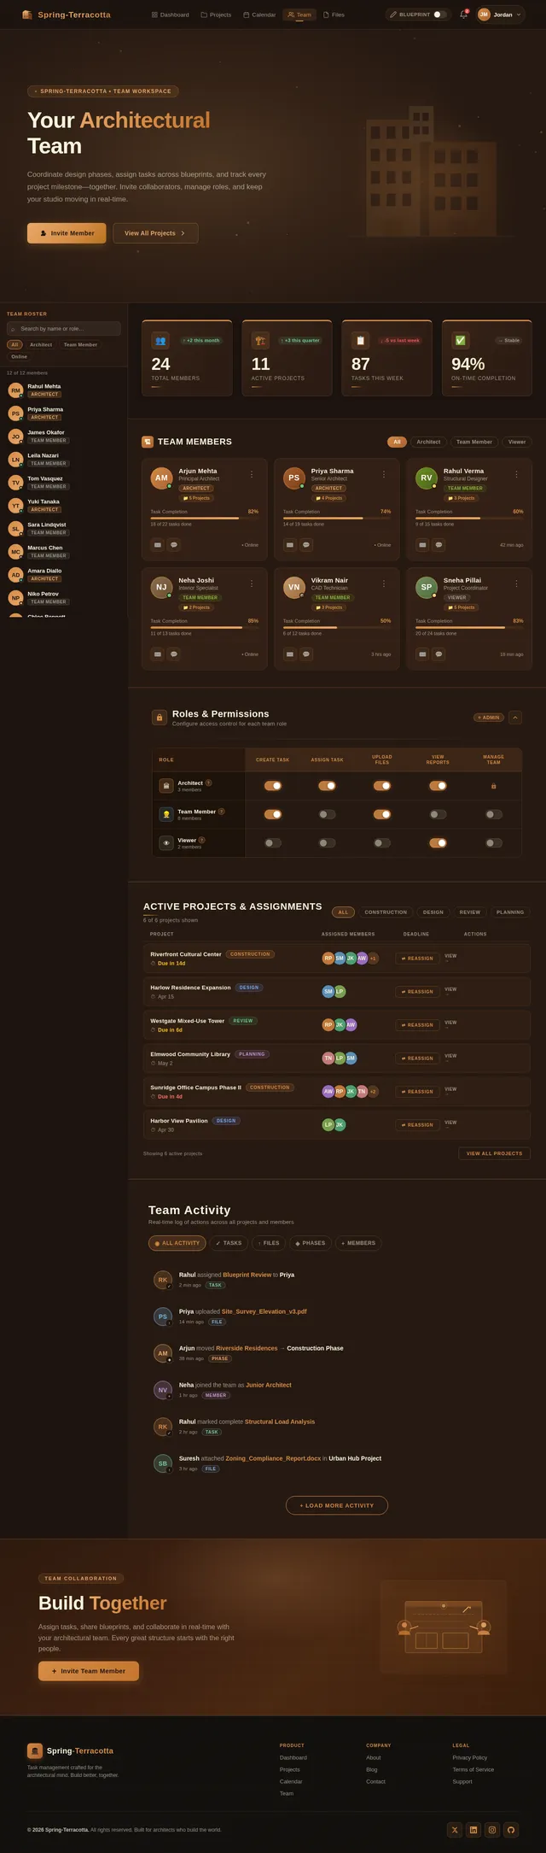Reassign the Westgate Mixed-Use Tower project
Image resolution: width=546 pixels, height=1853 pixels.
point(417,1025)
